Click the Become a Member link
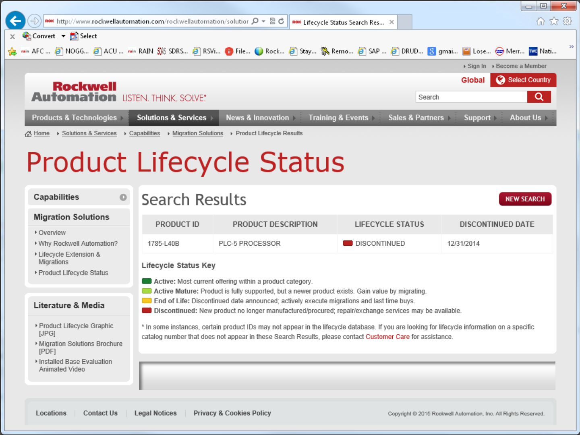Viewport: 580px width, 435px height. click(521, 66)
